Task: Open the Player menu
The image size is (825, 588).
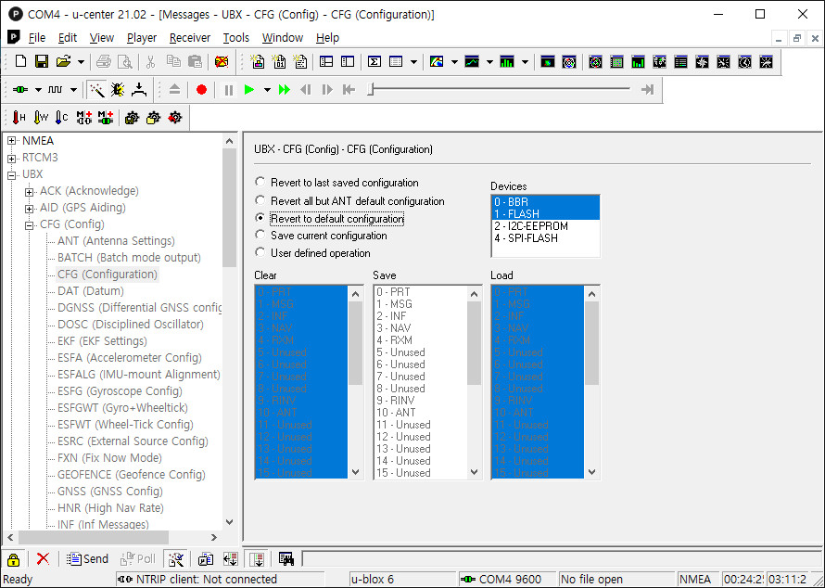Action: pyautogui.click(x=142, y=38)
